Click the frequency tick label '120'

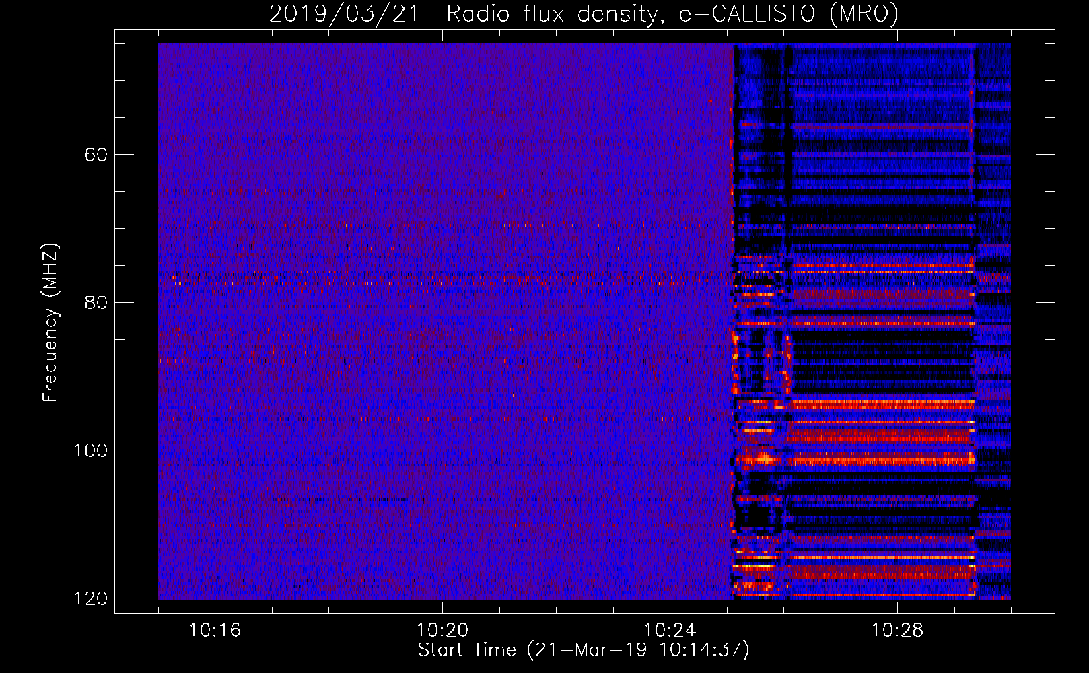[x=91, y=598]
